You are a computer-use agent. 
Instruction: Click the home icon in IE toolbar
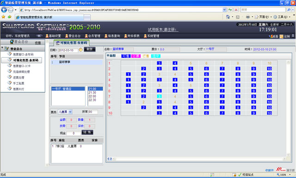(x=228, y=17)
